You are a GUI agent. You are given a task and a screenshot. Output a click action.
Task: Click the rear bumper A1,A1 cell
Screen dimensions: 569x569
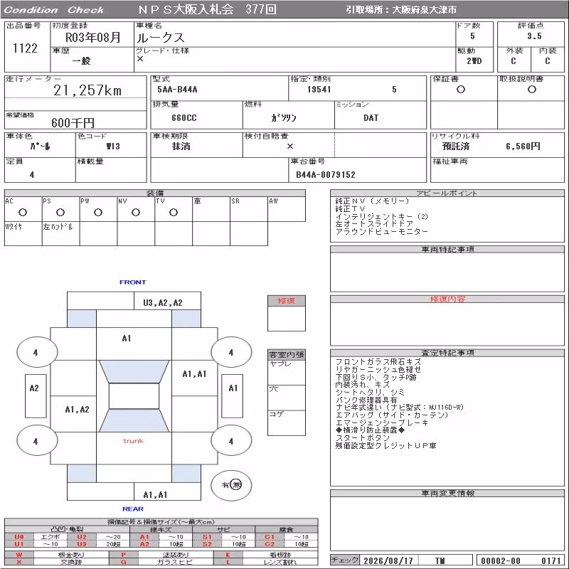coord(167,491)
